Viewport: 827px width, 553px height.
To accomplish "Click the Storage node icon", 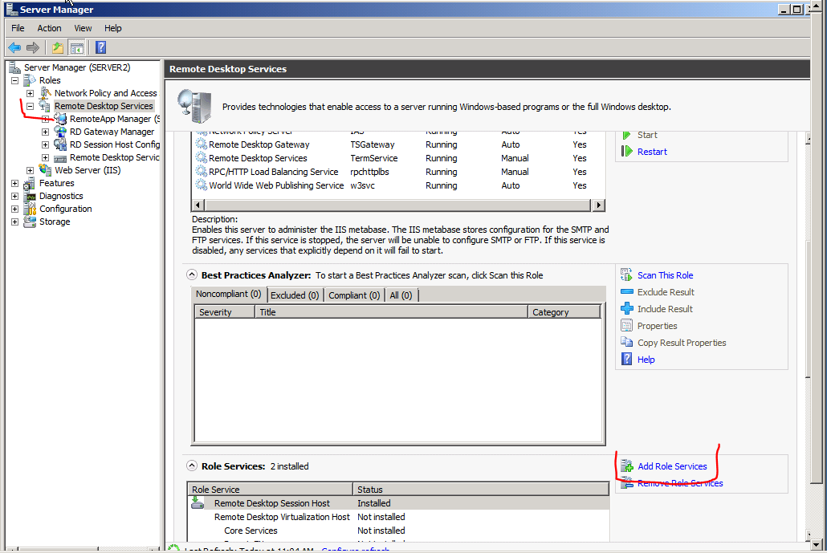I will click(30, 222).
